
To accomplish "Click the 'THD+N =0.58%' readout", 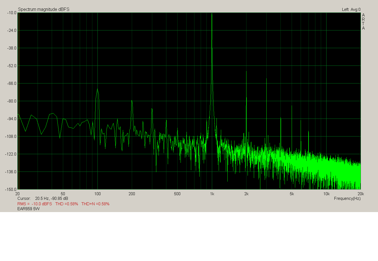I will (x=95, y=204).
